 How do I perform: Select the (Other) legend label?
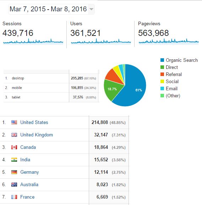tap(173, 96)
